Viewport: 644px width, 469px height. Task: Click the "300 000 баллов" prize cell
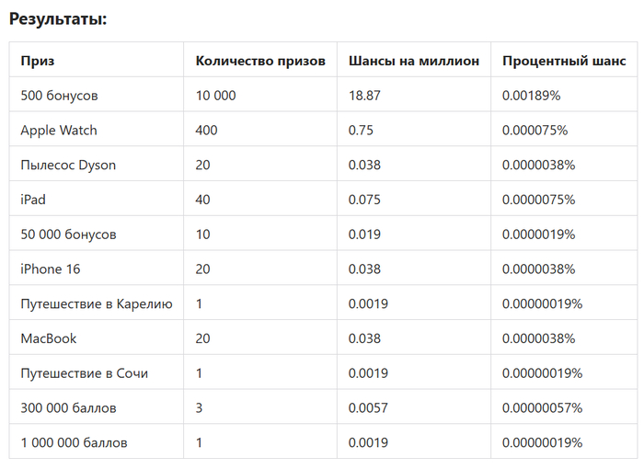pyautogui.click(x=67, y=407)
